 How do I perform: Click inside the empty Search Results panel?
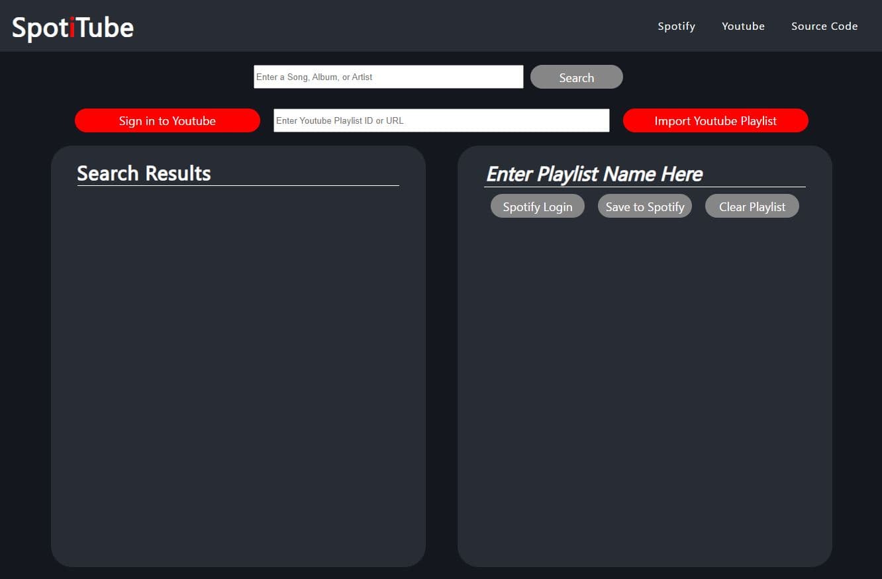238,371
